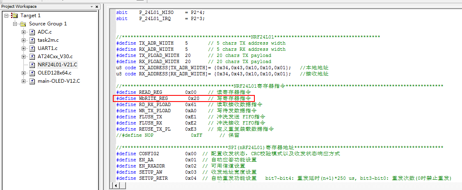
Task: Click the #define RX_PLOAD_WIDTH line
Action: pyautogui.click(x=194, y=61)
